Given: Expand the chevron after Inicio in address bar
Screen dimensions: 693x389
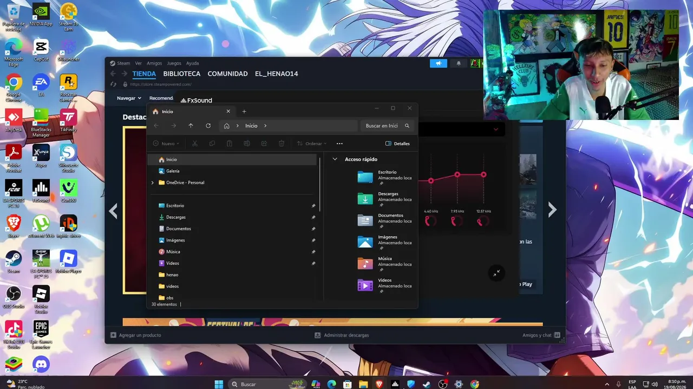Looking at the screenshot, I should click(x=265, y=126).
